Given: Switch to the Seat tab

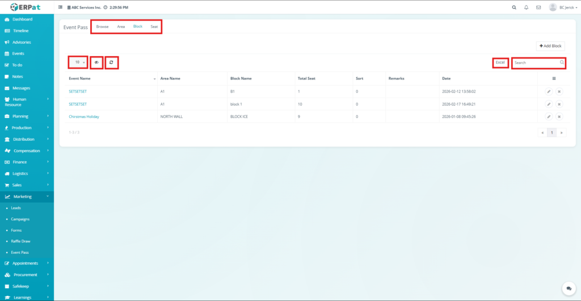Looking at the screenshot, I should (154, 27).
